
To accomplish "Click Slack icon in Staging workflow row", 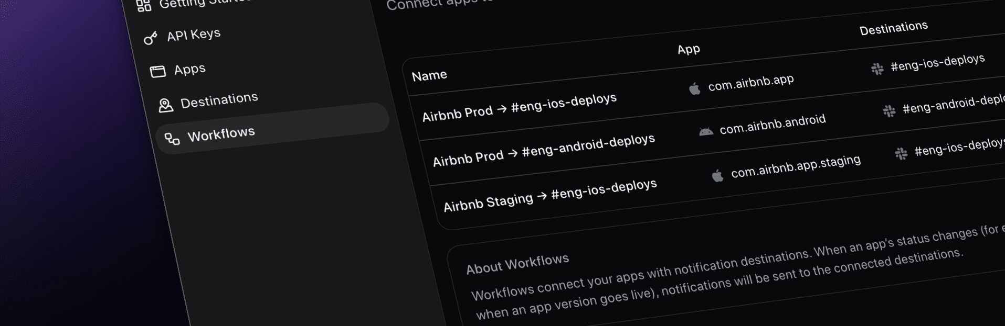I will [x=901, y=153].
